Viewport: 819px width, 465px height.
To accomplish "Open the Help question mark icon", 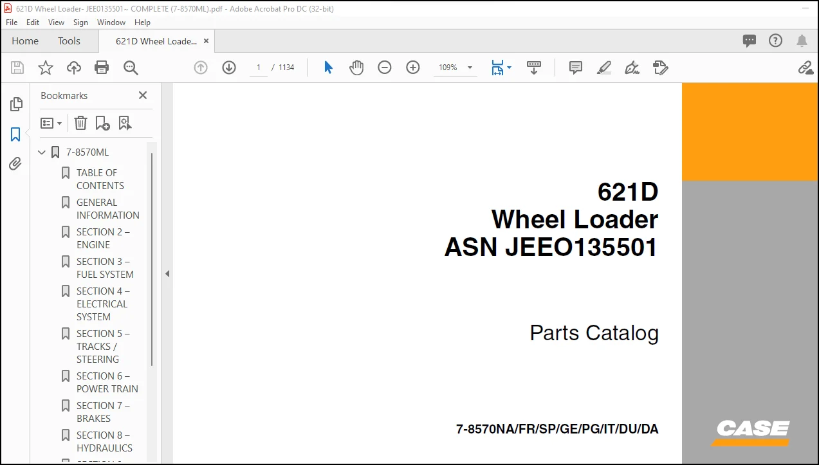I will pyautogui.click(x=776, y=41).
